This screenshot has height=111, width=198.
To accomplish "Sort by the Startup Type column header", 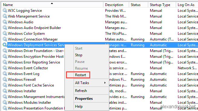I will (162, 5).
